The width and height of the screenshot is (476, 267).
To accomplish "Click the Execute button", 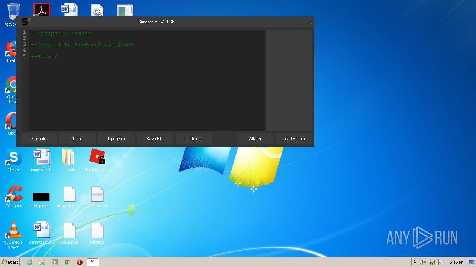I will click(x=39, y=139).
